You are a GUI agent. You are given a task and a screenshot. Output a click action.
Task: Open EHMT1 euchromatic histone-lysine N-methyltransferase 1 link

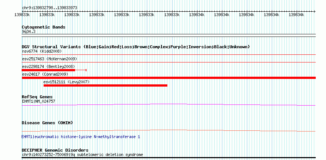(81, 137)
